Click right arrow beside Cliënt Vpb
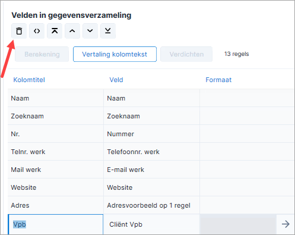 pos(286,224)
